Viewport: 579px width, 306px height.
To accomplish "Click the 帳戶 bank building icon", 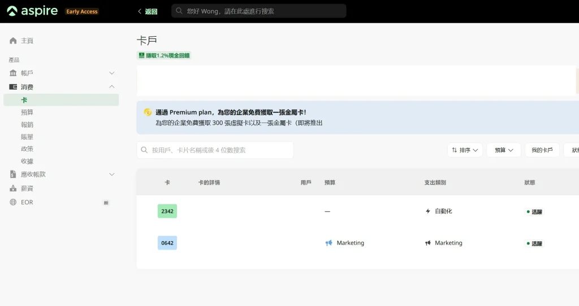I will (x=13, y=73).
